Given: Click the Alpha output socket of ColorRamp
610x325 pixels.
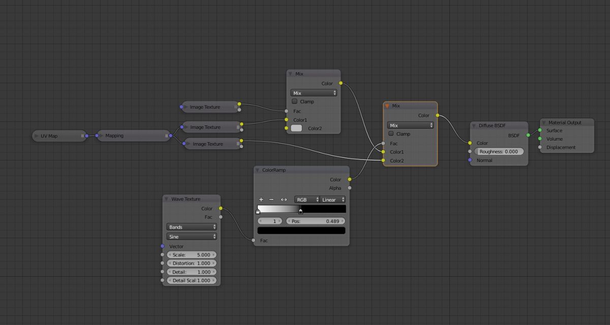Looking at the screenshot, I should 350,188.
